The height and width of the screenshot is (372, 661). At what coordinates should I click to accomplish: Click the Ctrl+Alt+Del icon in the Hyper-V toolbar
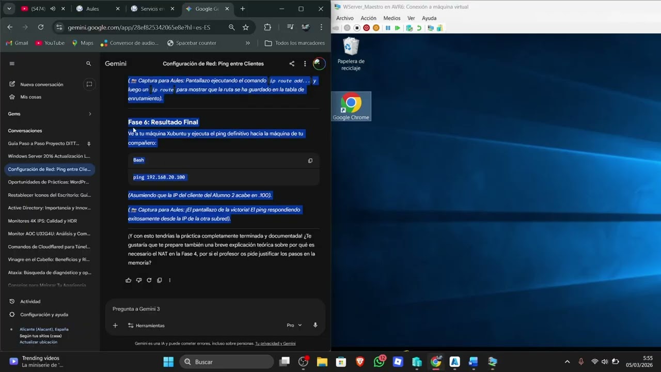(x=336, y=28)
